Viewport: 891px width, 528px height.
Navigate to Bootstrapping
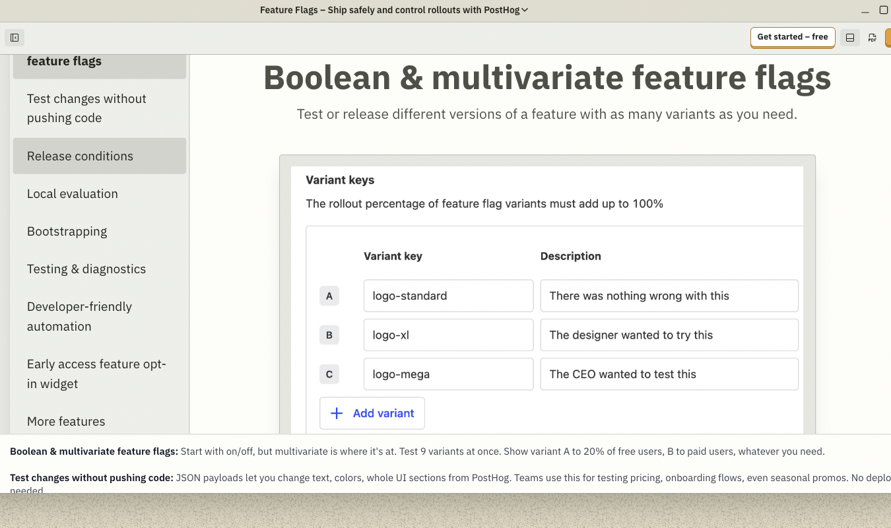[67, 231]
